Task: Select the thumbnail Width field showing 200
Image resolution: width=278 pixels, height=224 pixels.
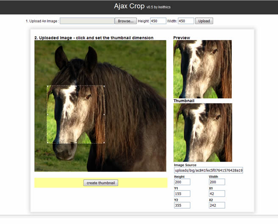Action: (217, 182)
